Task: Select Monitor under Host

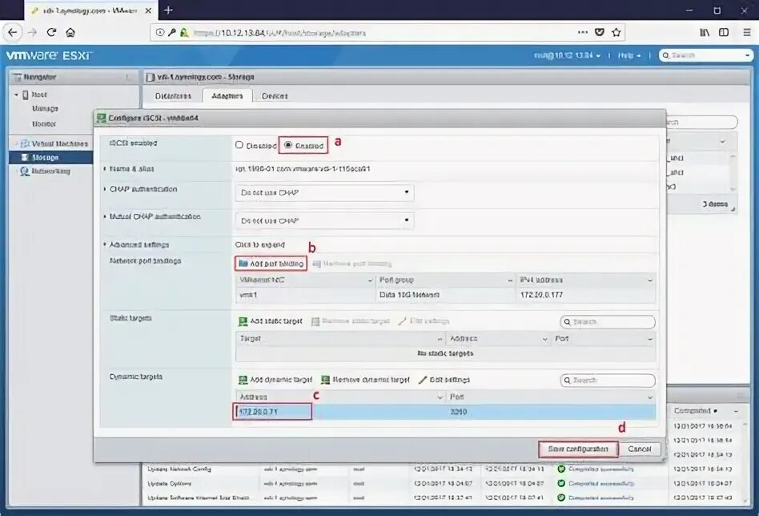Action: [x=44, y=124]
